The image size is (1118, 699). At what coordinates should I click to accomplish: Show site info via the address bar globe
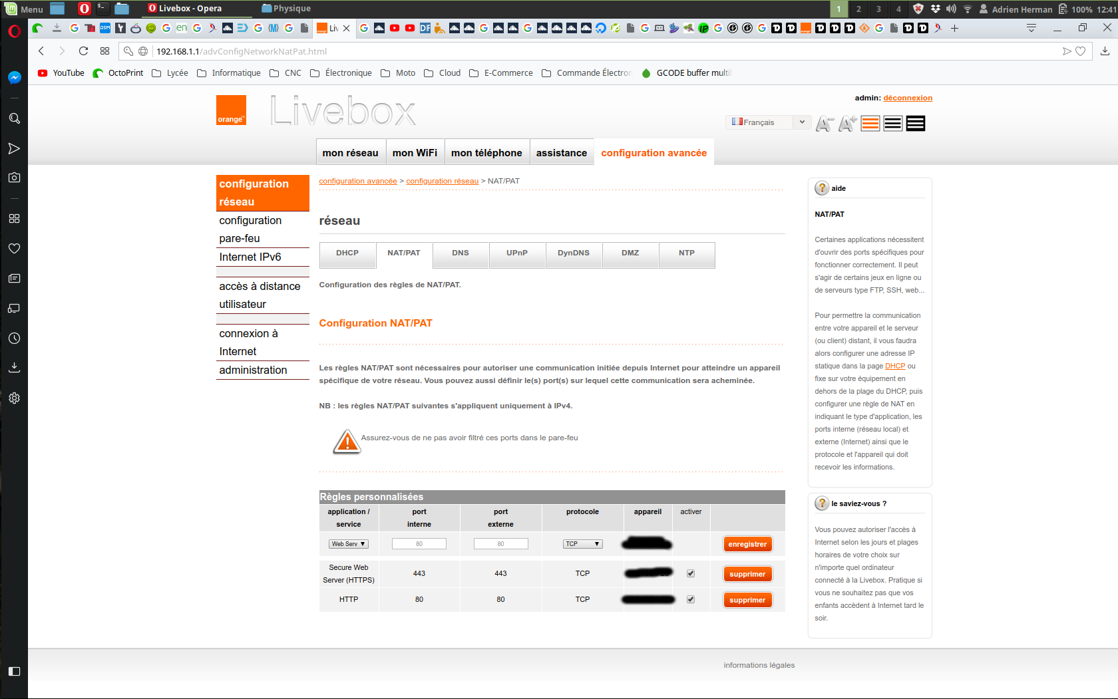point(143,51)
